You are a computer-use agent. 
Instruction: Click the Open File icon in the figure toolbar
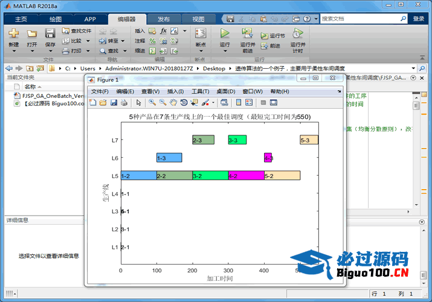point(103,103)
